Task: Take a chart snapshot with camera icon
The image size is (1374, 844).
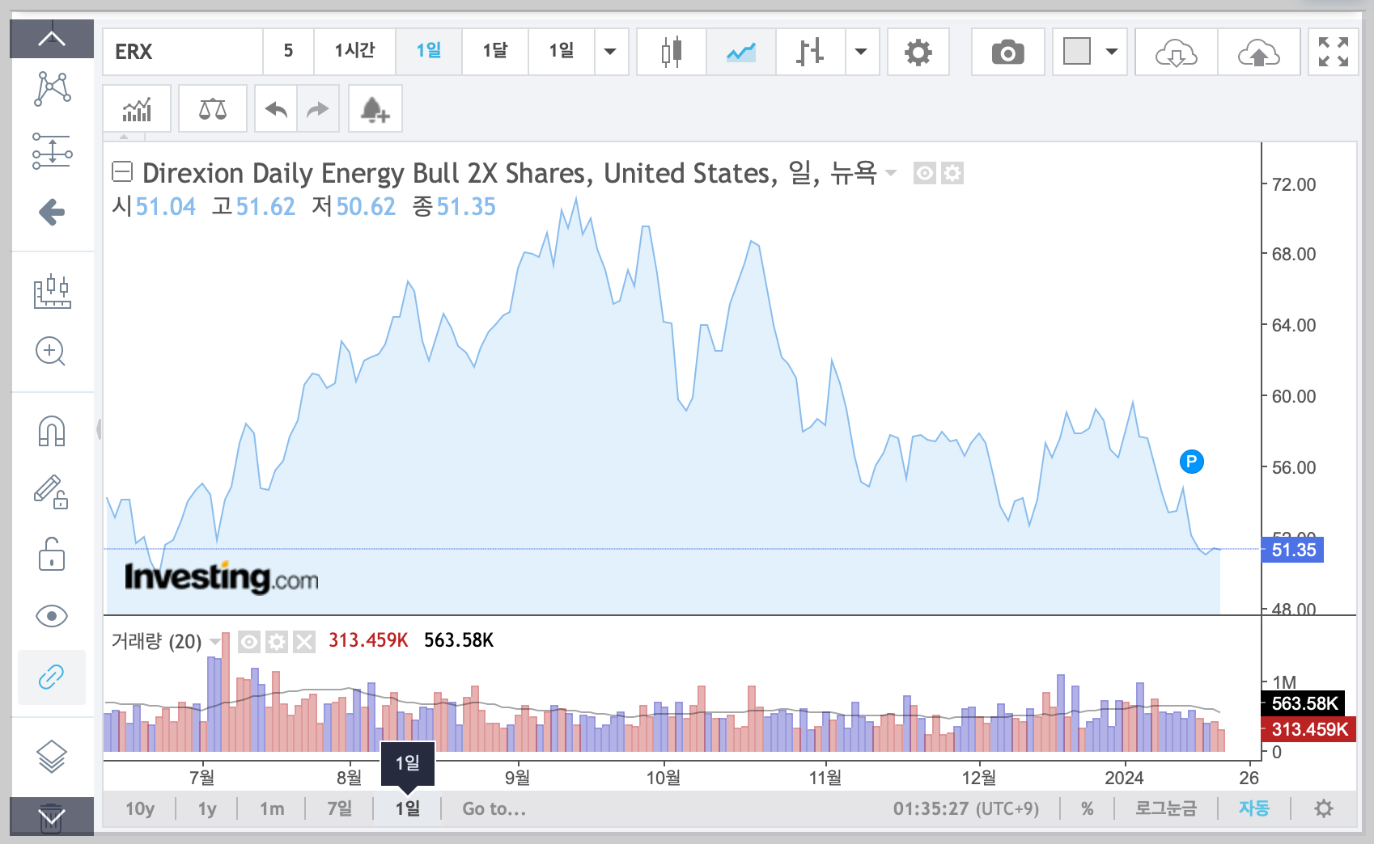Action: pos(1008,52)
